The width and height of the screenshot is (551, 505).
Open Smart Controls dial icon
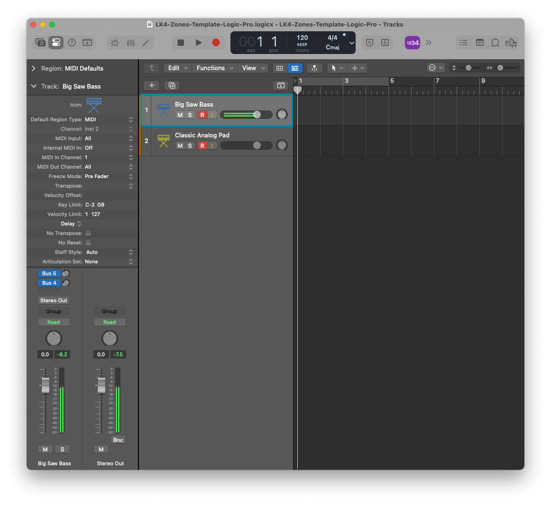click(115, 43)
